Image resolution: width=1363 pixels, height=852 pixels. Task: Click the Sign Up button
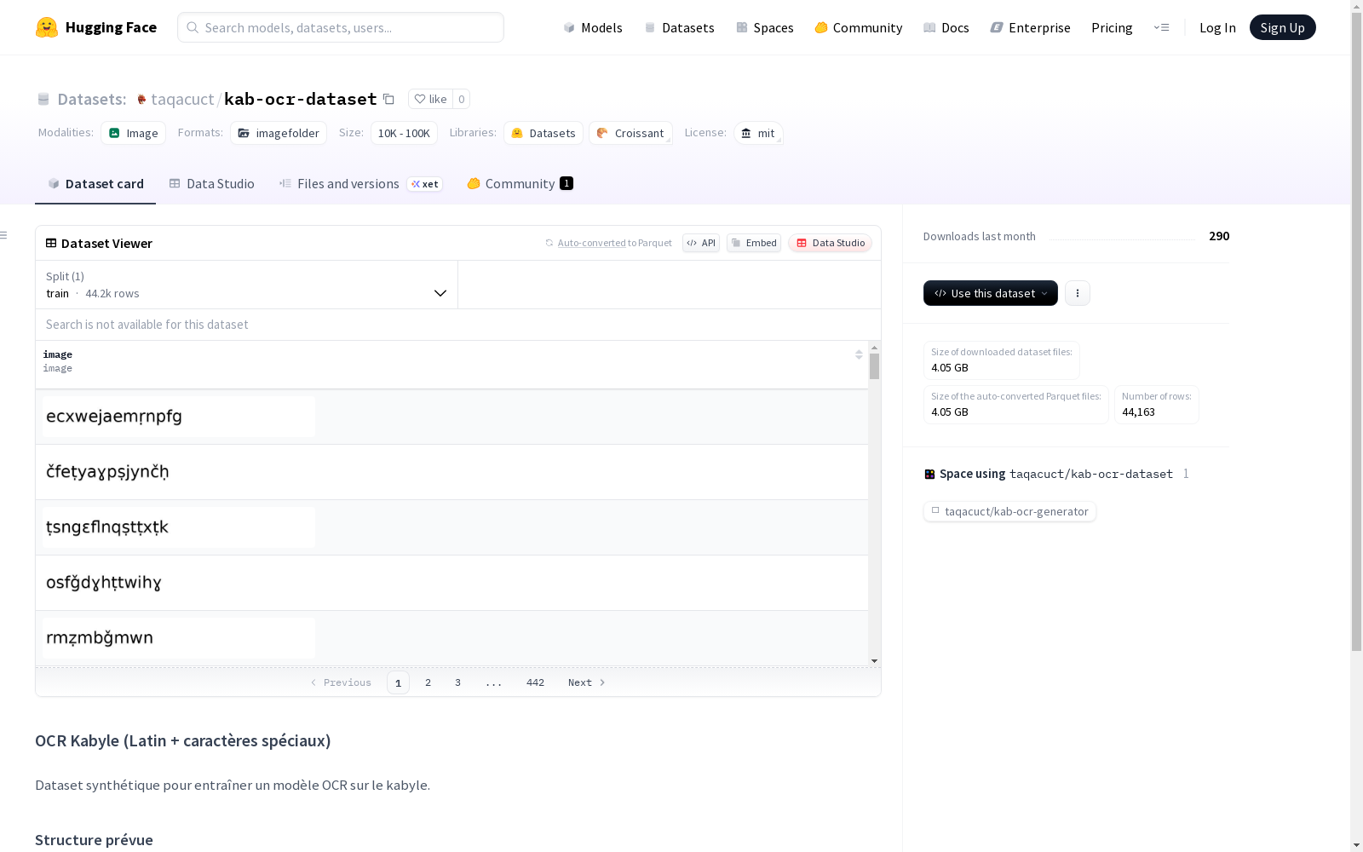1282,27
